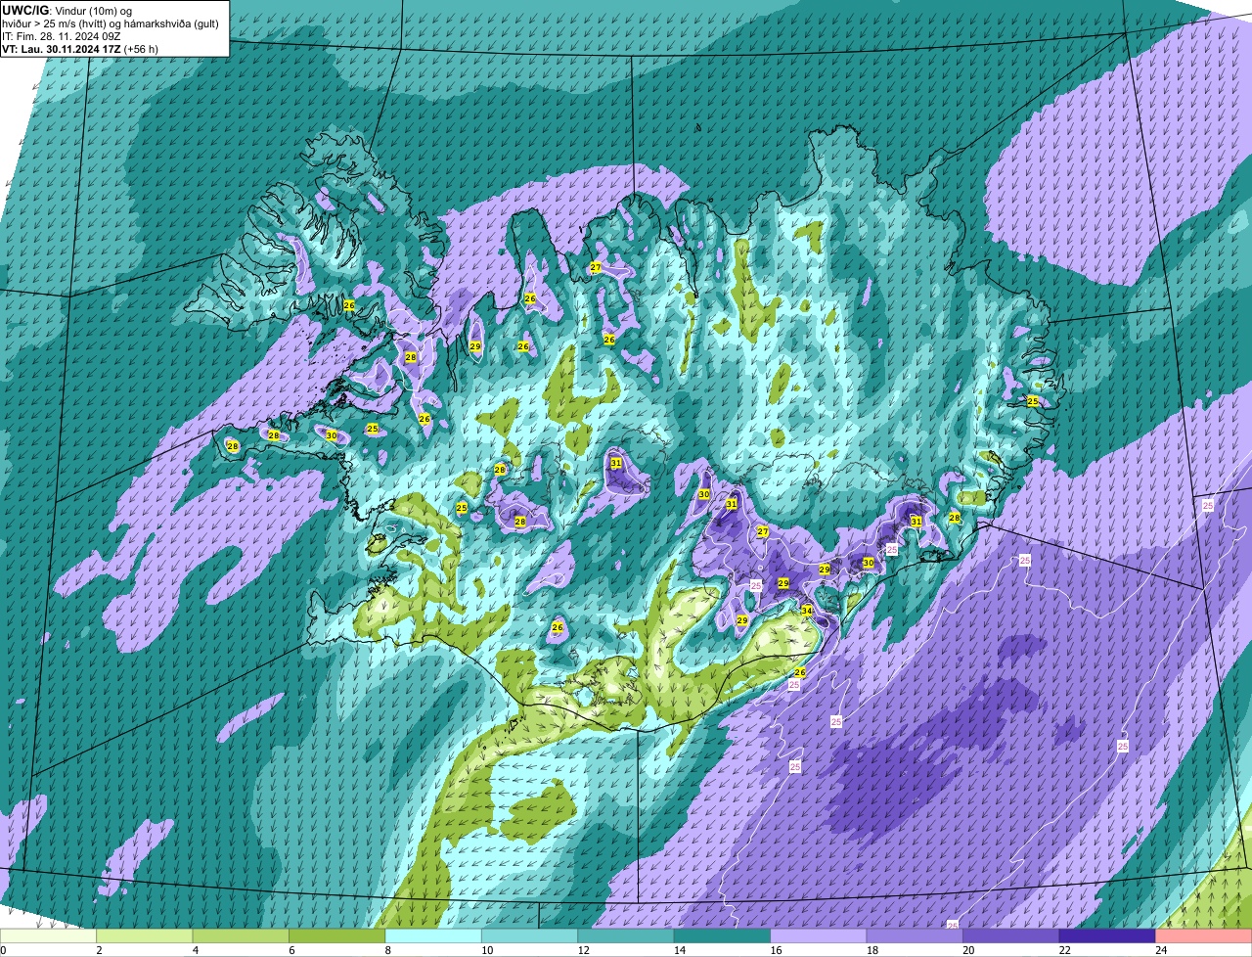Screen dimensions: 1252x957
Task: Click the "2" tick label on the color scale
Action: coord(99,950)
